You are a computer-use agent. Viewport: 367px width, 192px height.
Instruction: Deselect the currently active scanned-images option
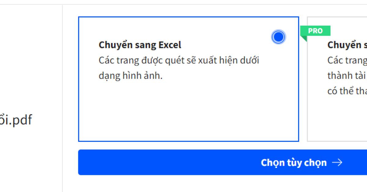pyautogui.click(x=278, y=37)
